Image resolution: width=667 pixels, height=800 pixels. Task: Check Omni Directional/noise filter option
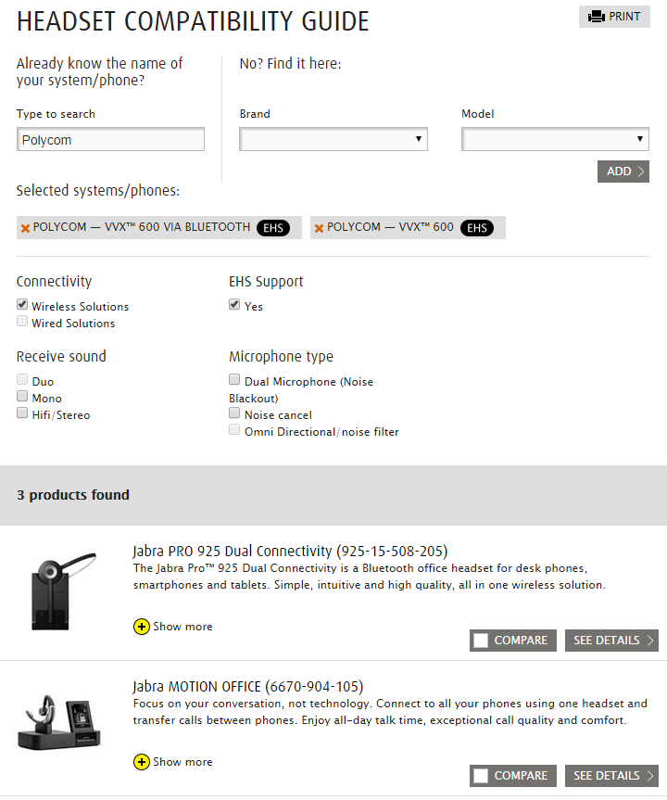[x=234, y=429]
